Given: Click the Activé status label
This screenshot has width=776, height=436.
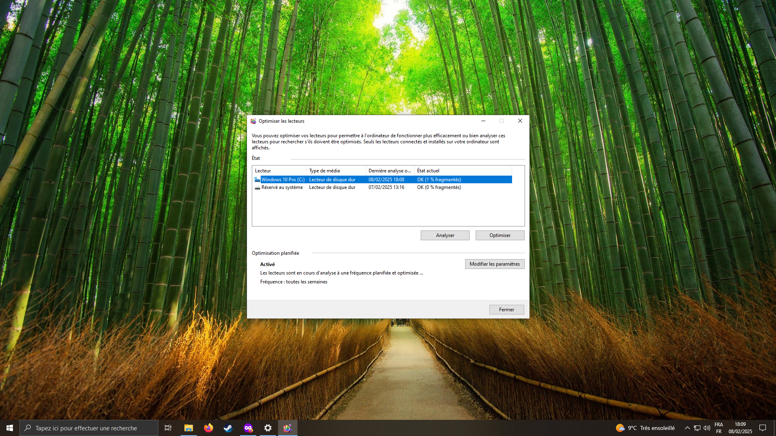Looking at the screenshot, I should pyautogui.click(x=268, y=264).
